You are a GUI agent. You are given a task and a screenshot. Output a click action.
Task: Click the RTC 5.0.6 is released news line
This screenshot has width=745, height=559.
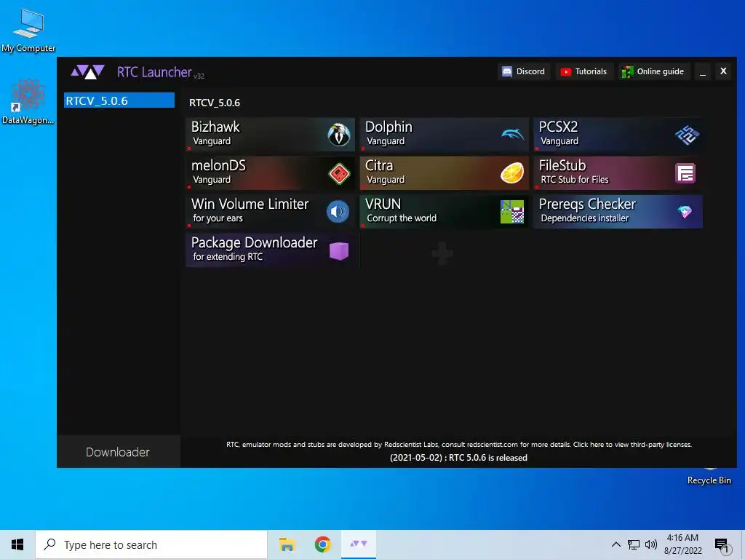pyautogui.click(x=458, y=458)
